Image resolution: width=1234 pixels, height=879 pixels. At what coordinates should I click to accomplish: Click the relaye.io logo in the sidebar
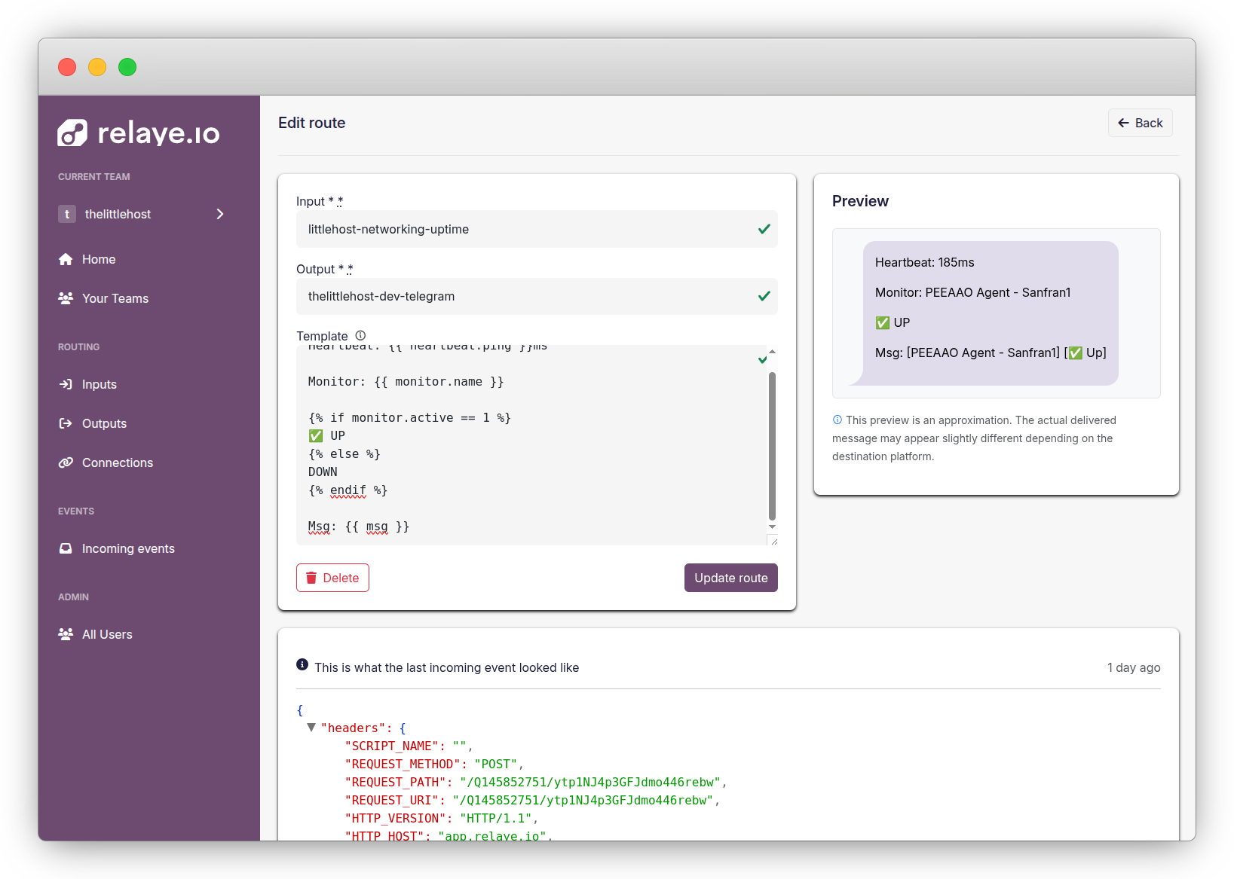(139, 133)
